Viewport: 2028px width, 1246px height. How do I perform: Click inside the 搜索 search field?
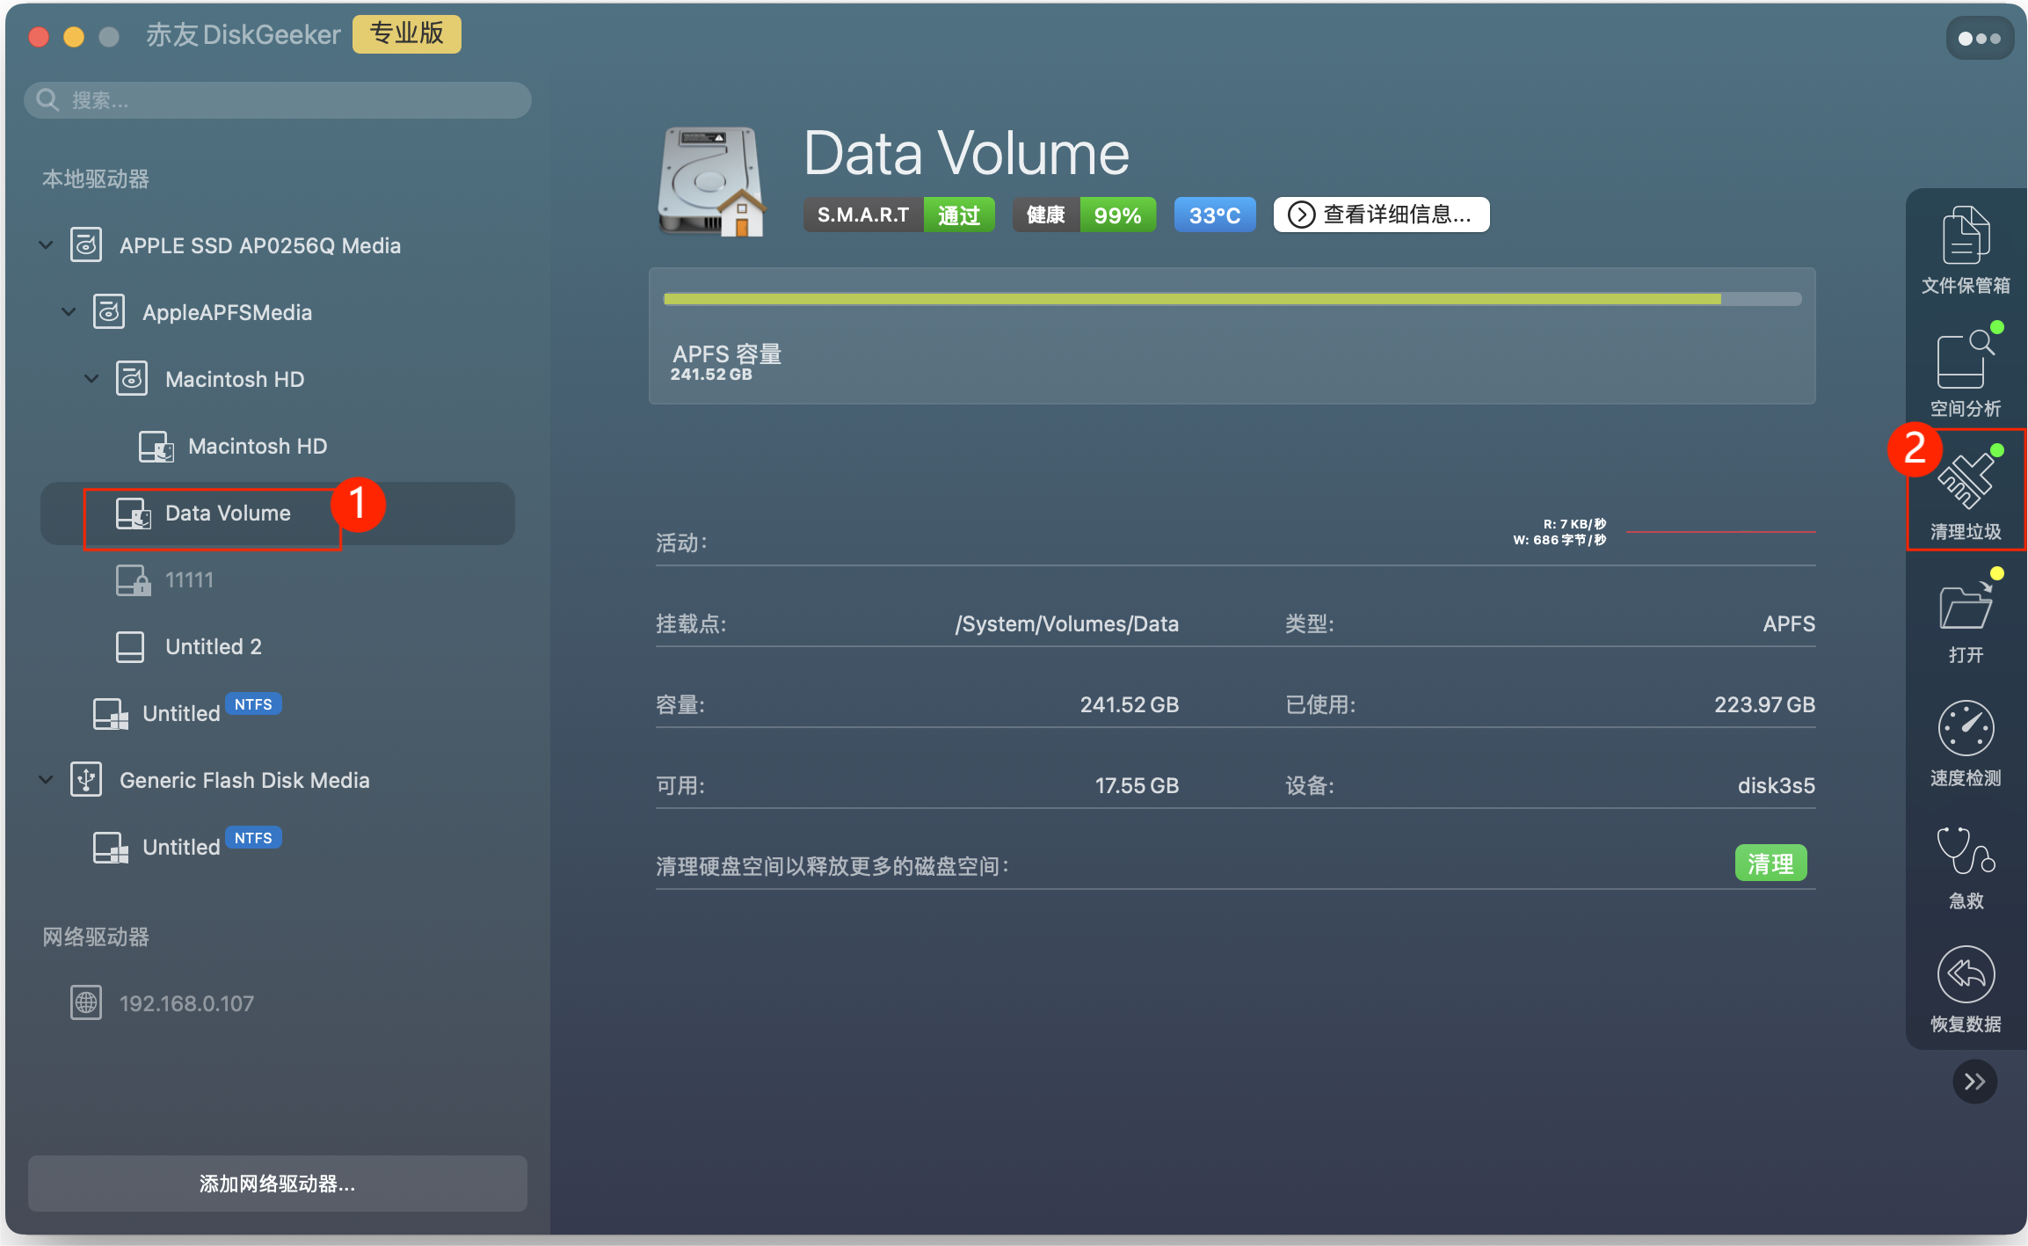pos(264,99)
